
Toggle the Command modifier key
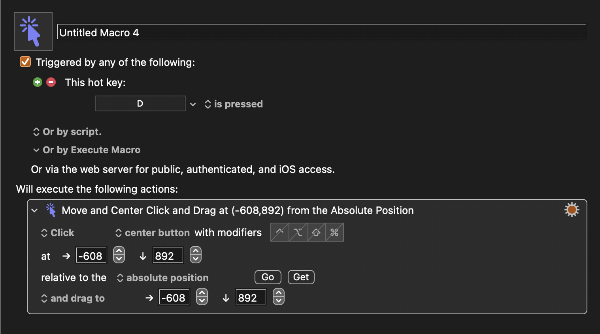point(334,232)
